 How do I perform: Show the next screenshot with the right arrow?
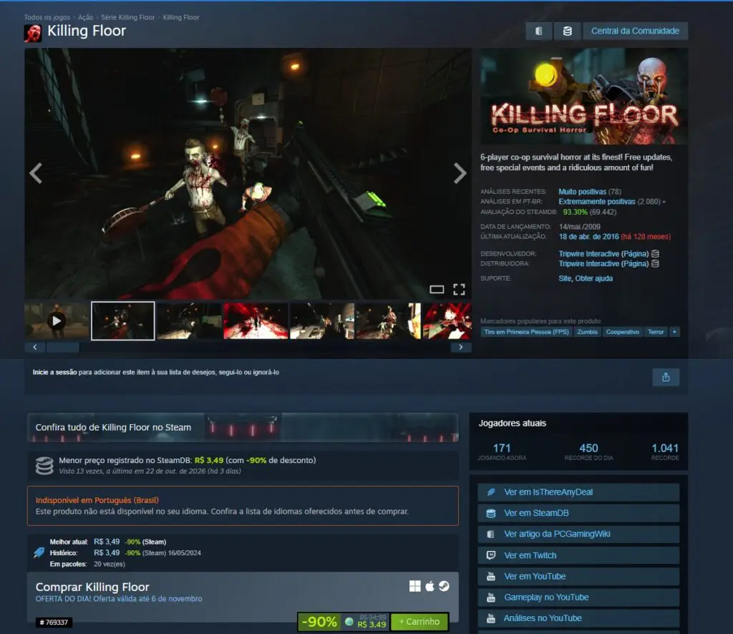click(x=460, y=173)
